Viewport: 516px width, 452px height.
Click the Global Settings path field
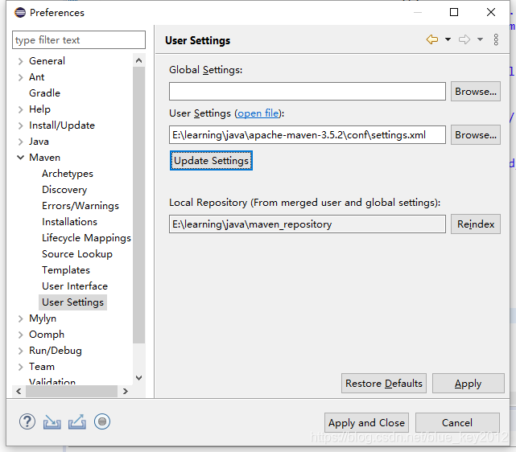[308, 92]
